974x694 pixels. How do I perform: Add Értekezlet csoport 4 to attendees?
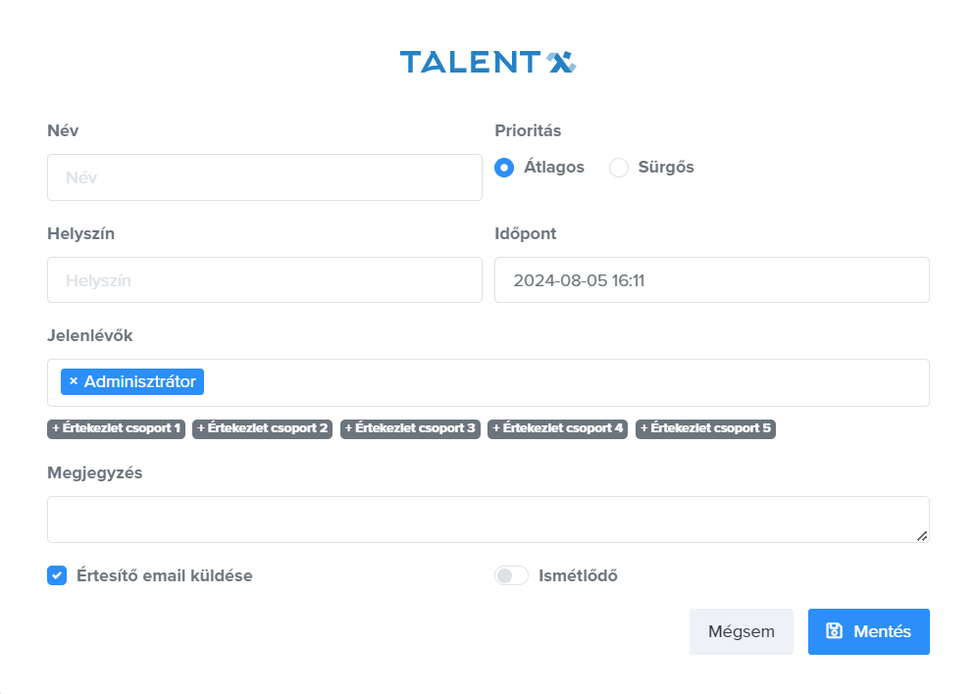[557, 428]
